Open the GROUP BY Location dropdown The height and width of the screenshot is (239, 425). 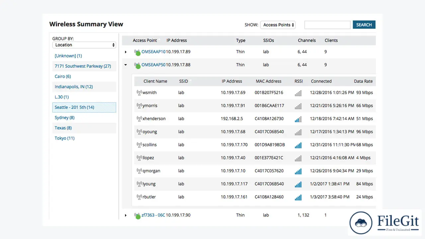84,45
